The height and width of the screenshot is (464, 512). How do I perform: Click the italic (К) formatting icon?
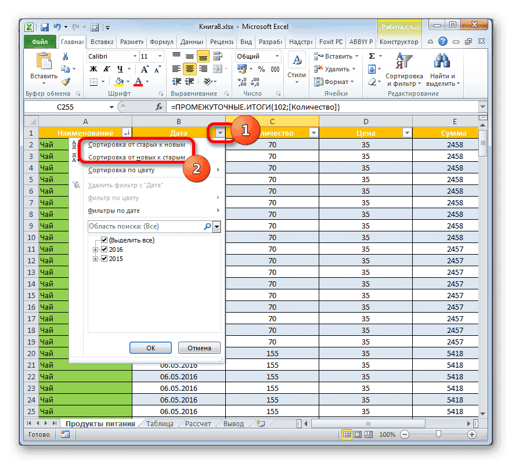[x=106, y=68]
